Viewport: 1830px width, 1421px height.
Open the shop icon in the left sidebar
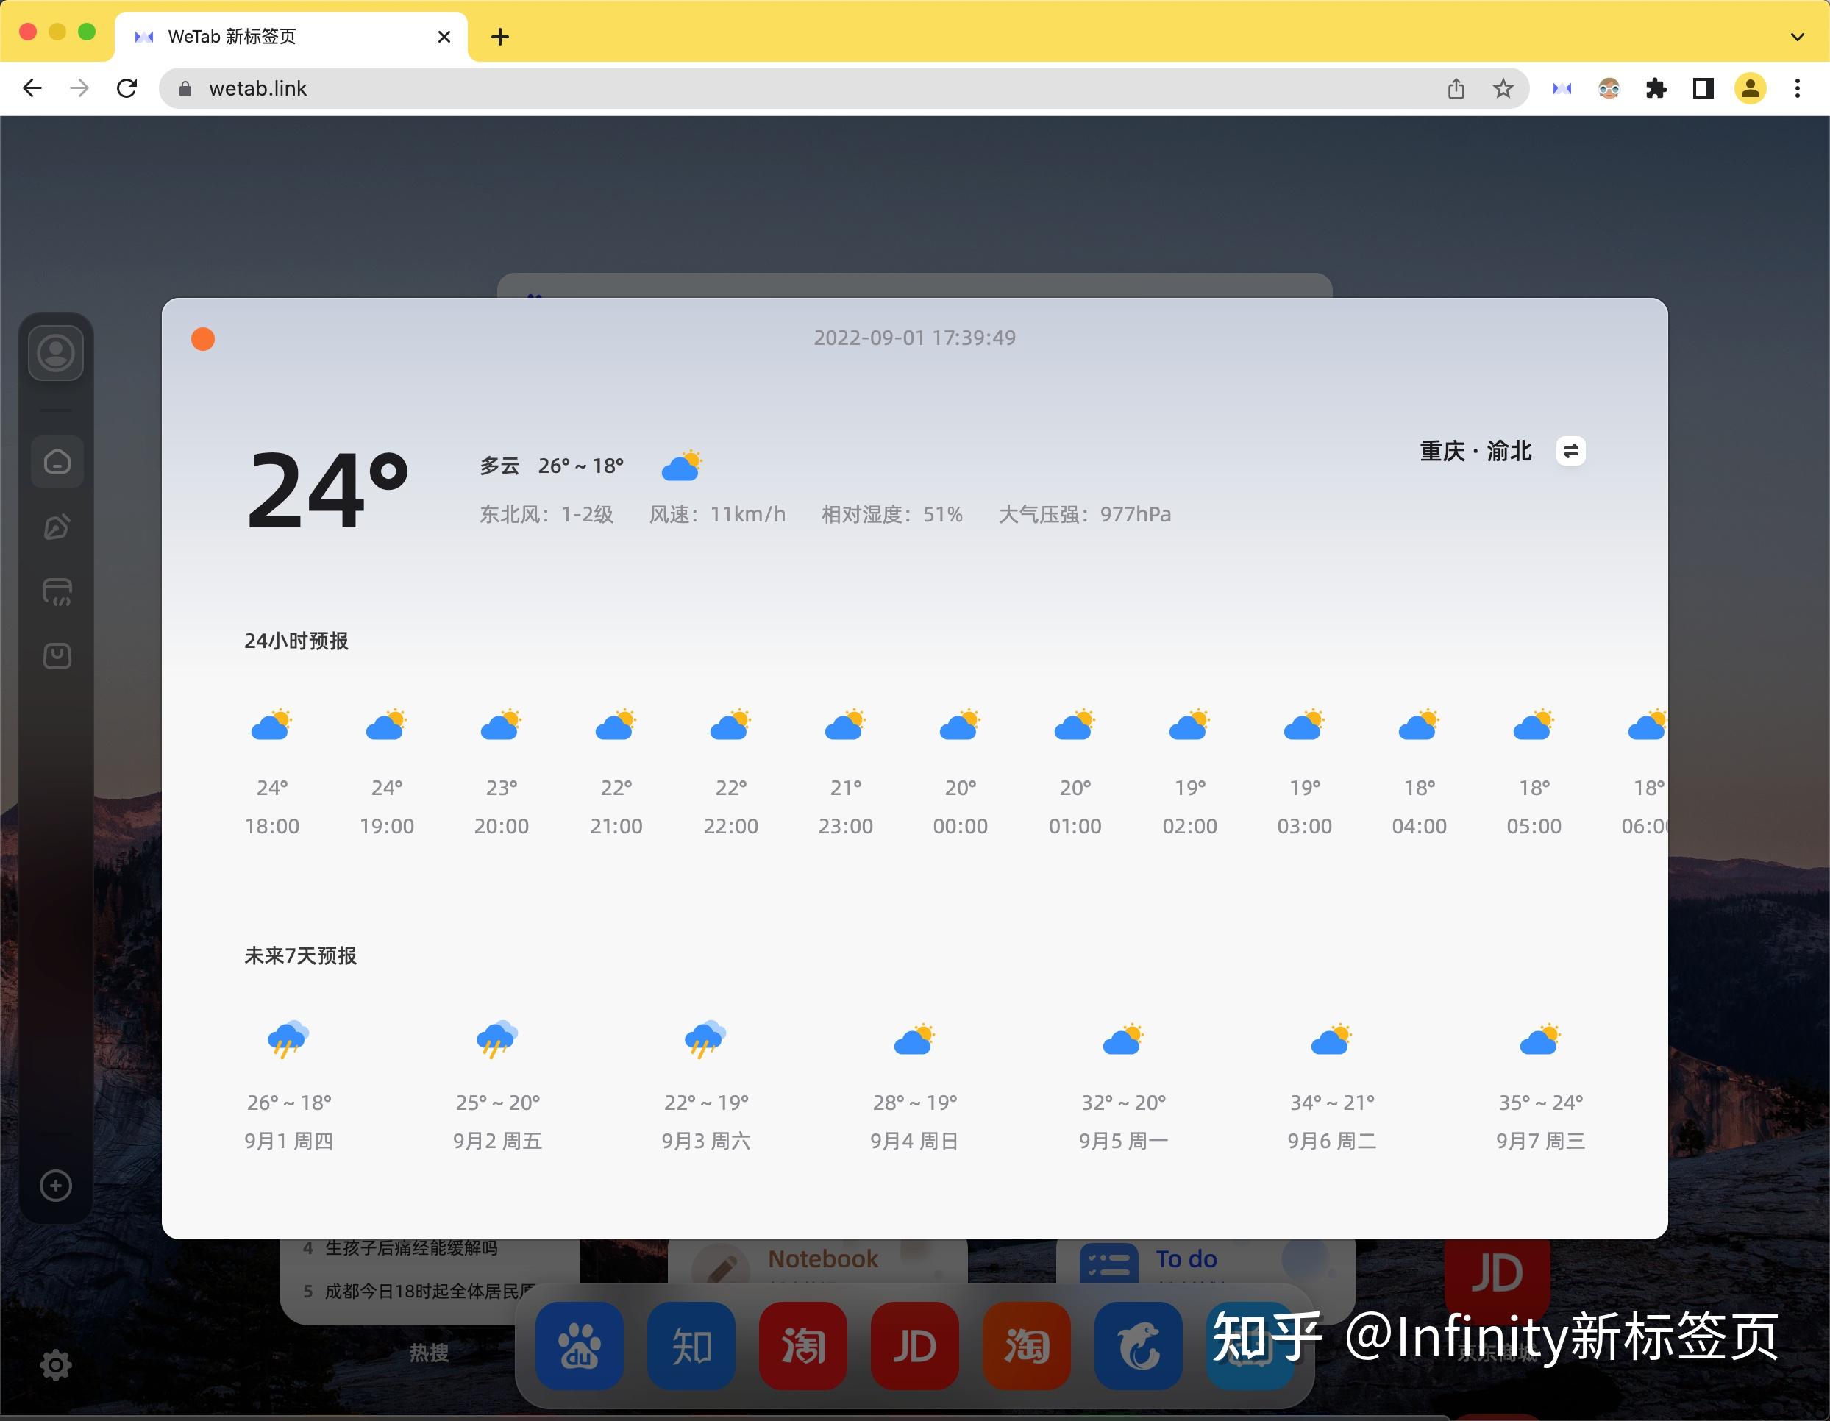coord(56,656)
